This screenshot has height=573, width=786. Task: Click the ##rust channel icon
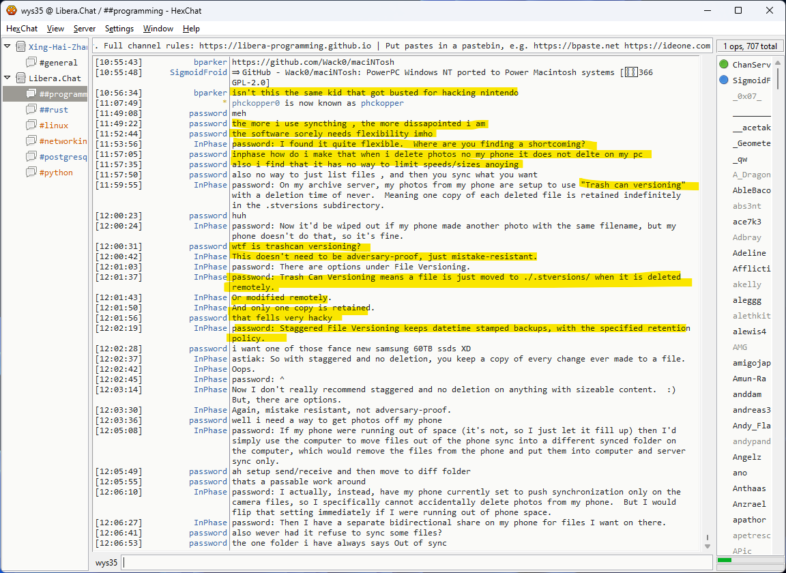coord(31,110)
